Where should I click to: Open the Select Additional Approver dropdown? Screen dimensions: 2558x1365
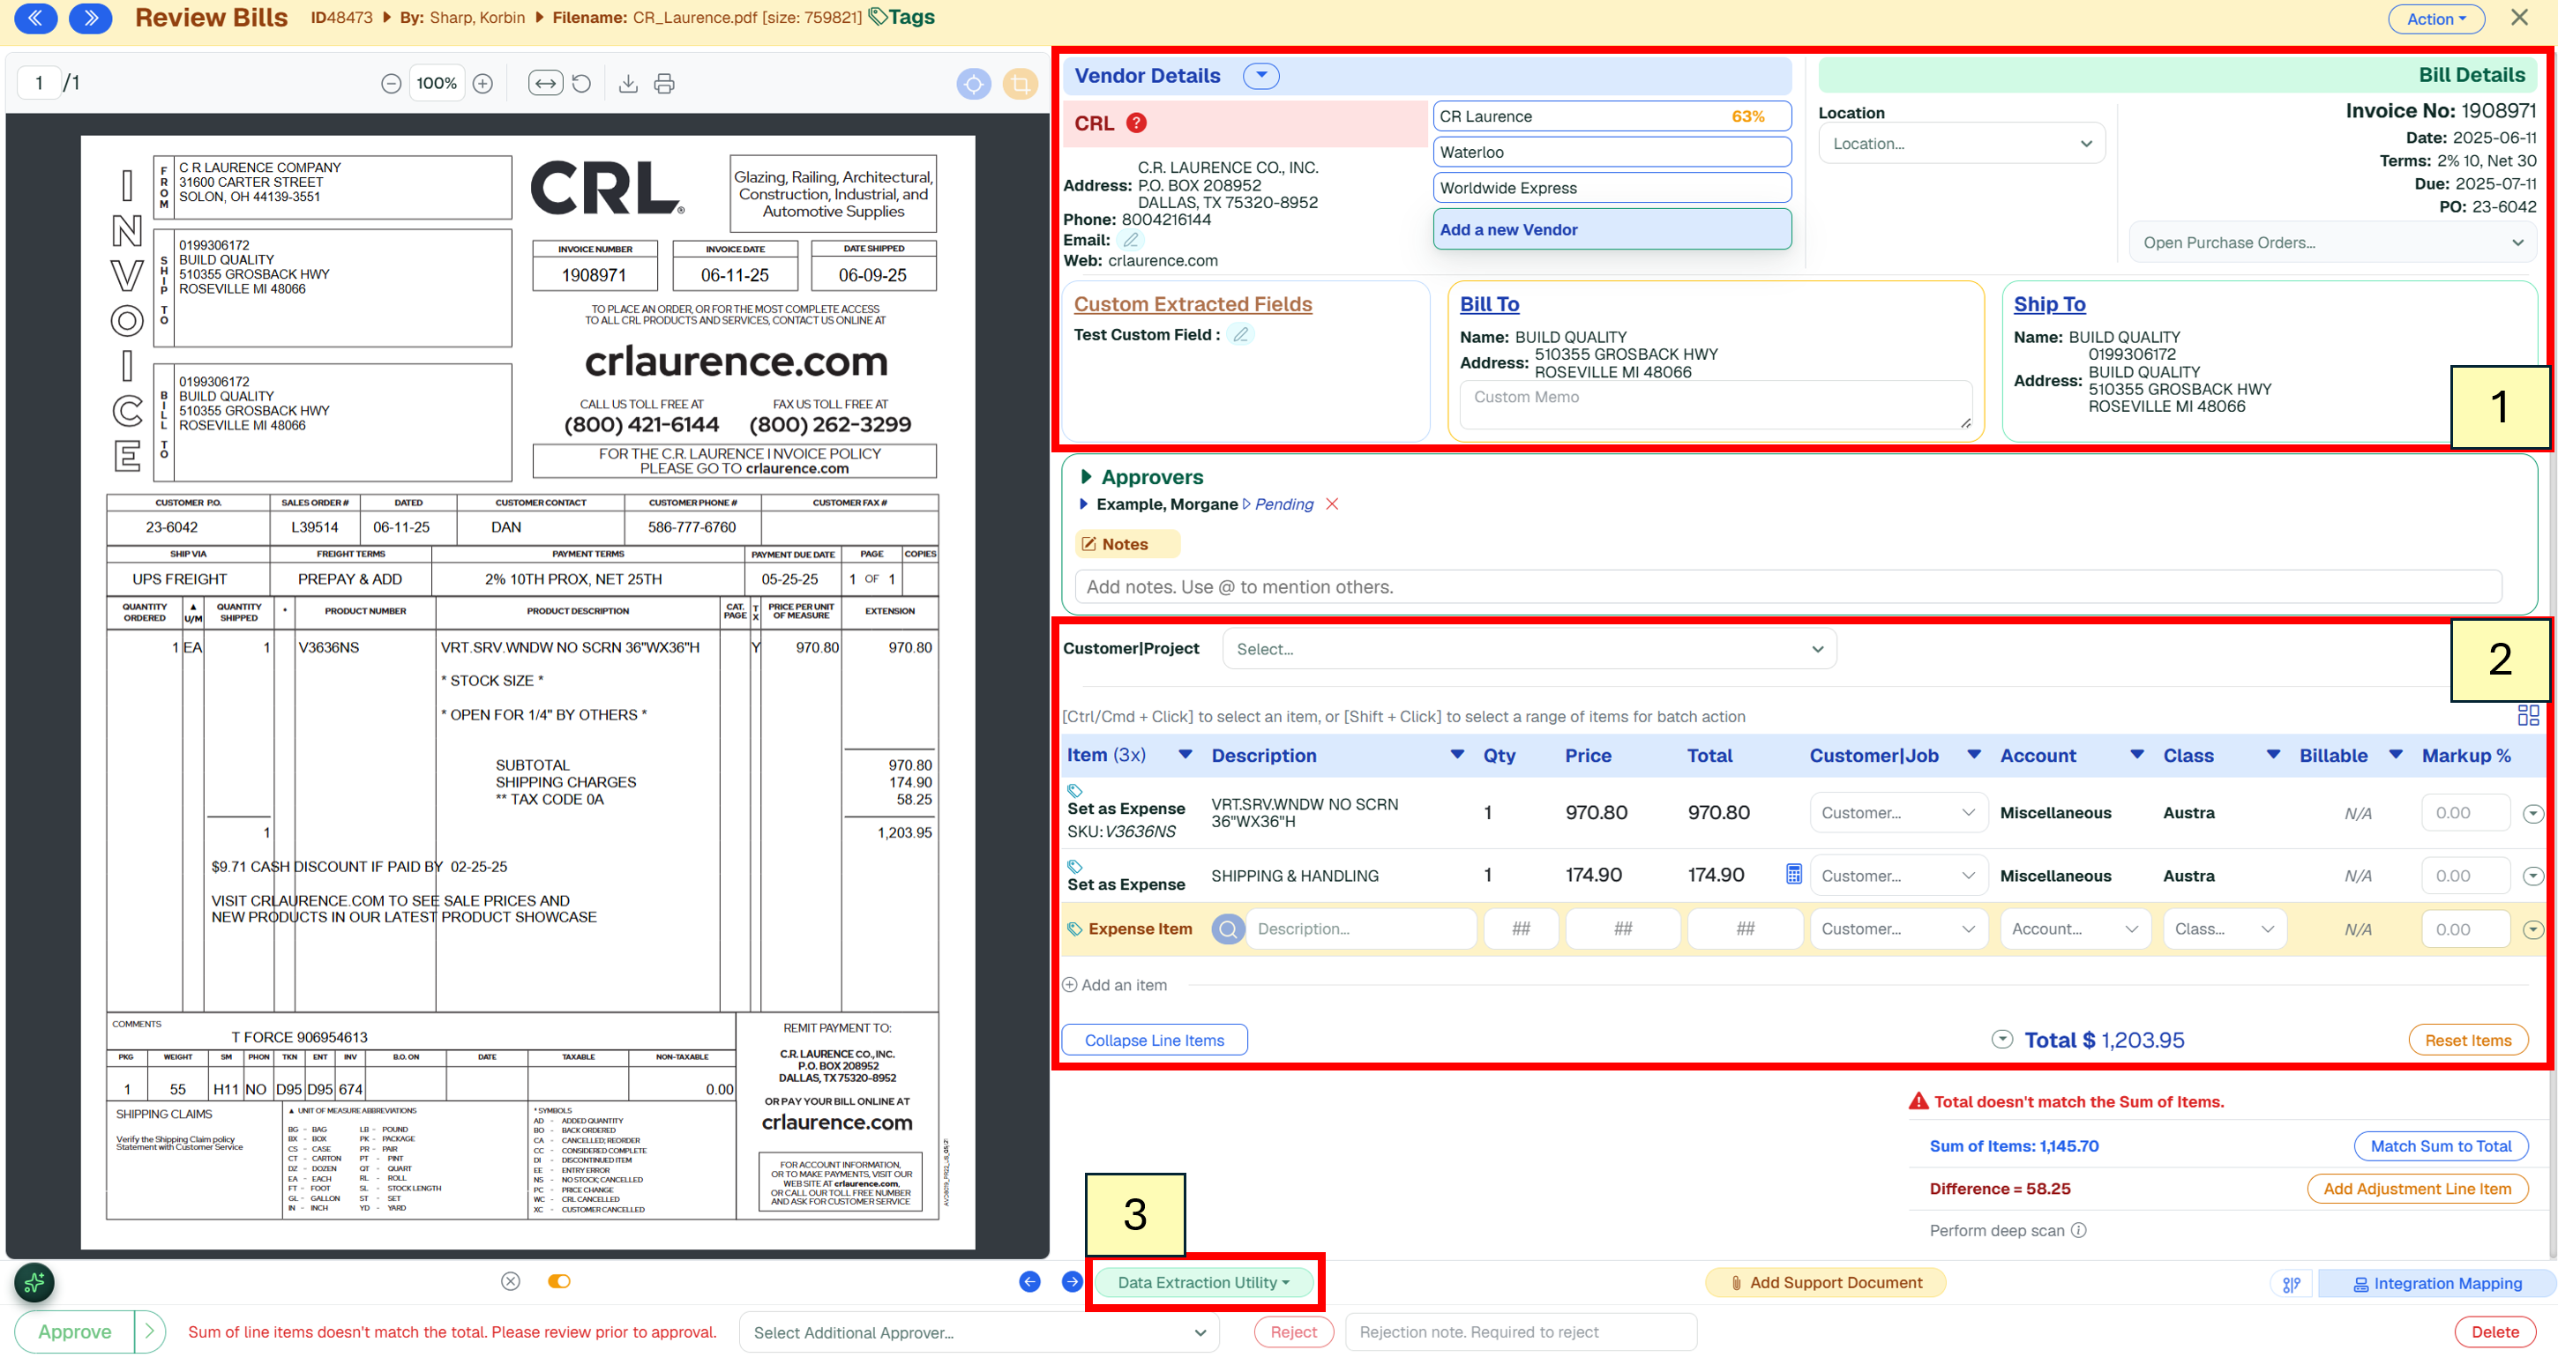tap(980, 1333)
